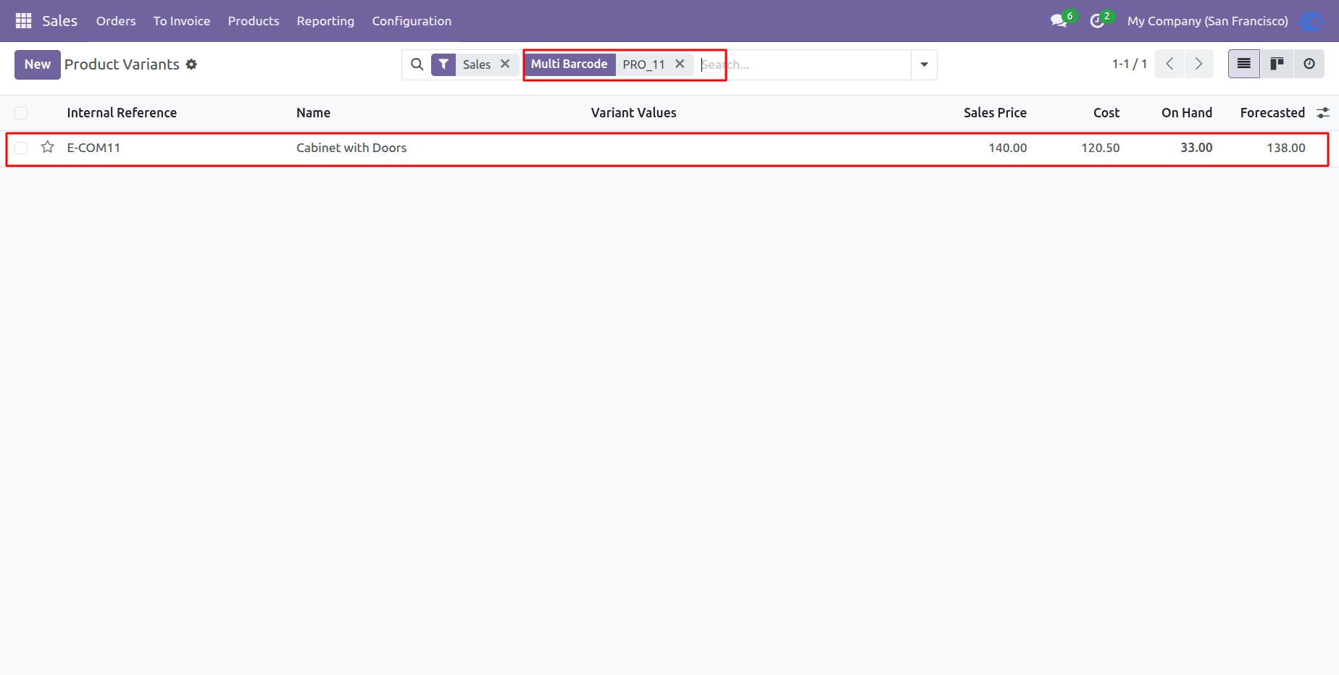
Task: Open the Reporting menu
Action: [x=325, y=21]
